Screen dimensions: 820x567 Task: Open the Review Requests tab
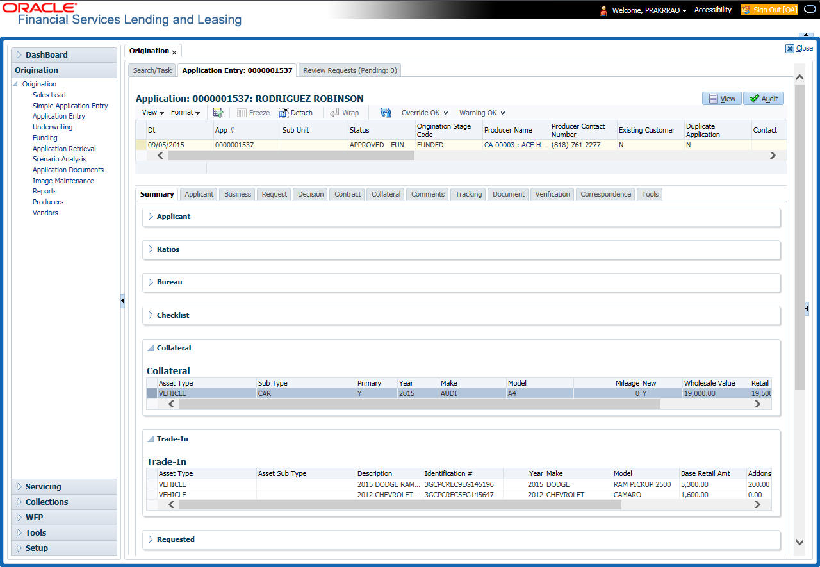click(x=350, y=70)
